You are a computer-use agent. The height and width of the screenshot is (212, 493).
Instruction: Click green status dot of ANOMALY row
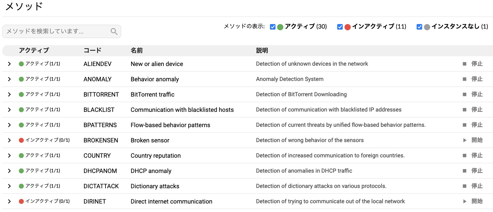[21, 79]
